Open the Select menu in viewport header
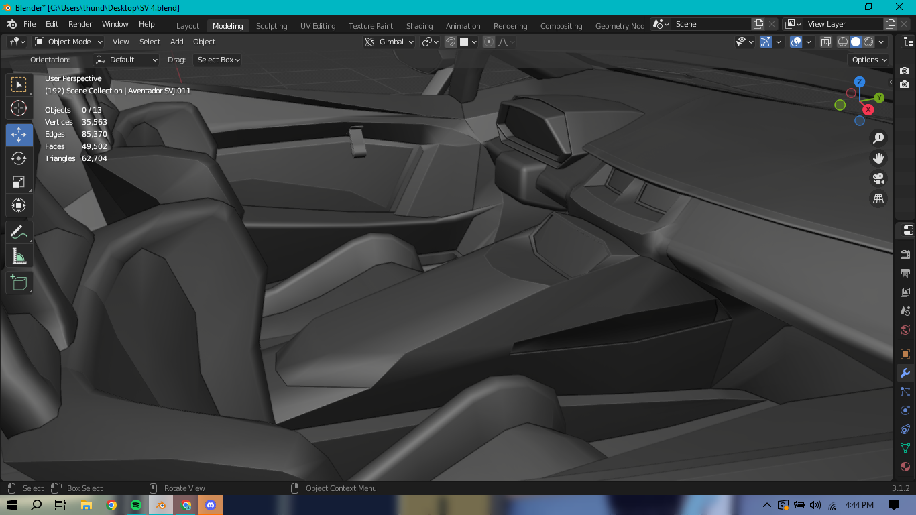Image resolution: width=916 pixels, height=515 pixels. (x=150, y=42)
